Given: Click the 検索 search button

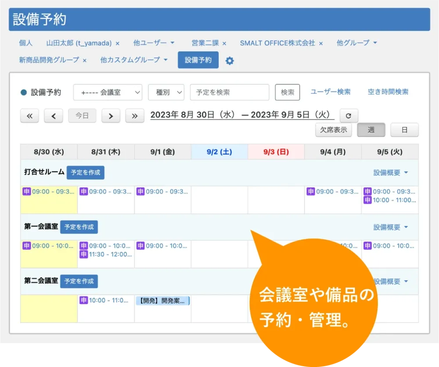Looking at the screenshot, I should [288, 92].
